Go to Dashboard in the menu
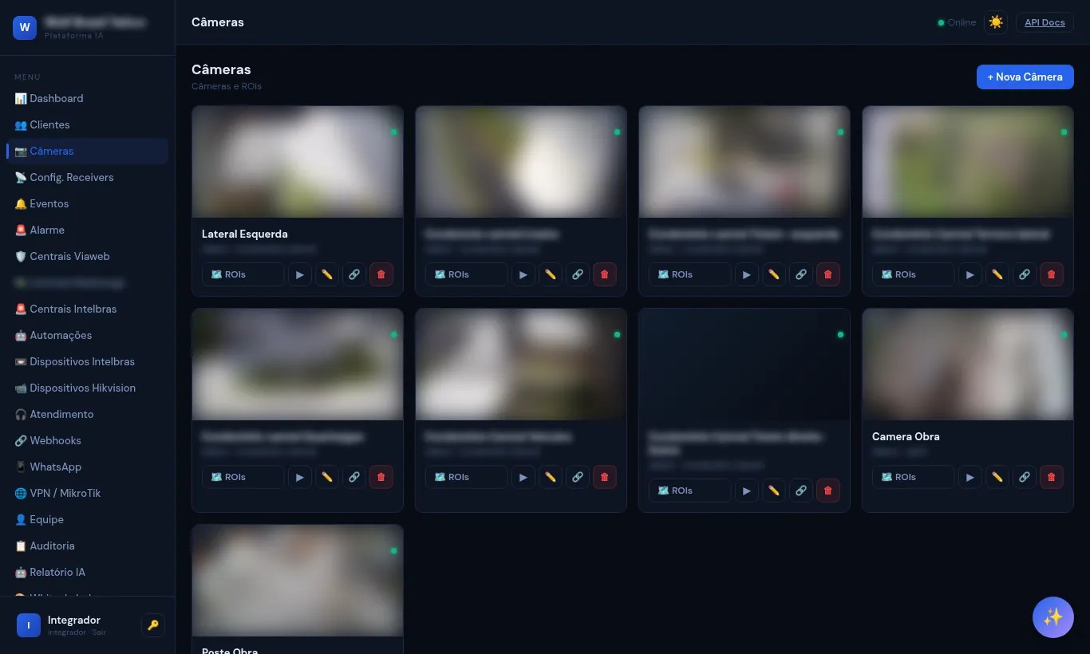 click(87, 98)
